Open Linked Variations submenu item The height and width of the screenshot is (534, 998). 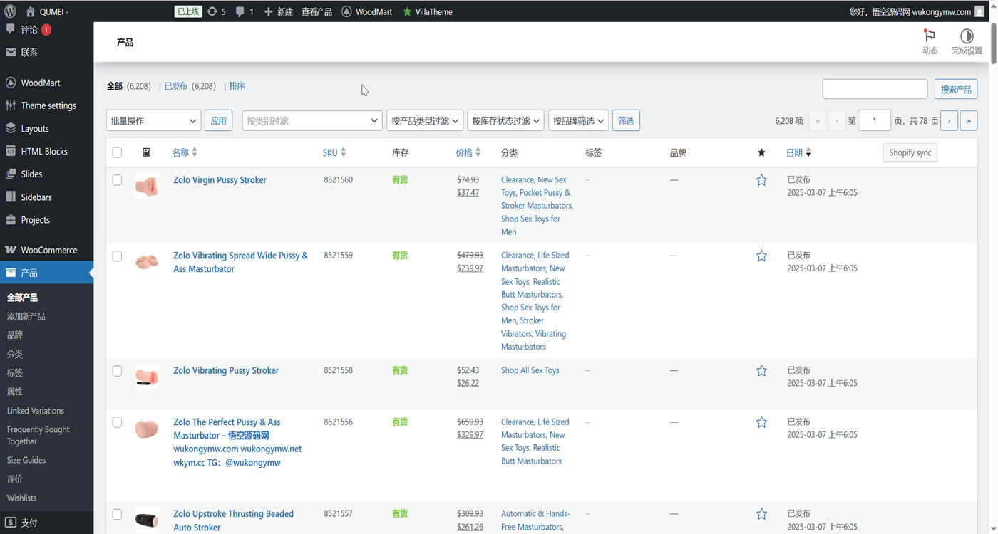pyautogui.click(x=36, y=411)
